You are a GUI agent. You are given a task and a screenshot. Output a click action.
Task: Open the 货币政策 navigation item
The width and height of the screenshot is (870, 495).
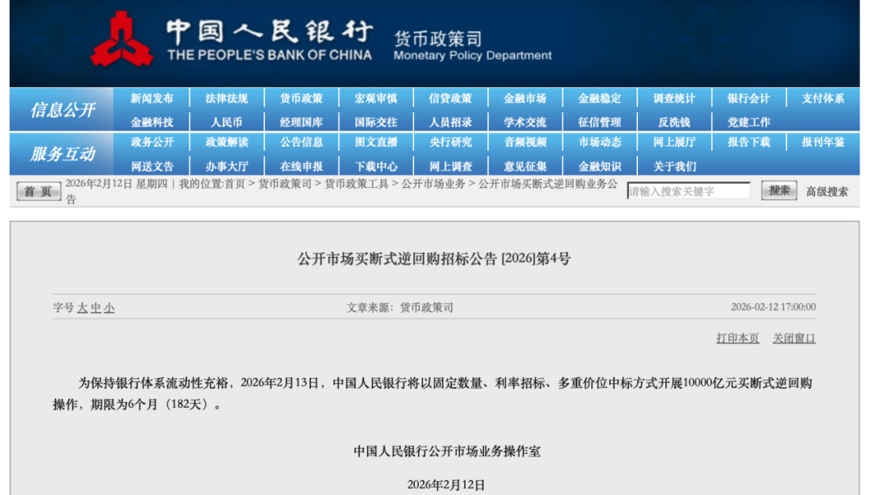tap(301, 98)
